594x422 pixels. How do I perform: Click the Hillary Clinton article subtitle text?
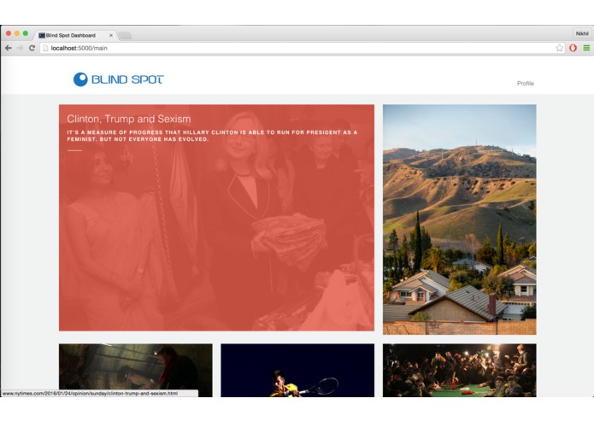(x=212, y=136)
